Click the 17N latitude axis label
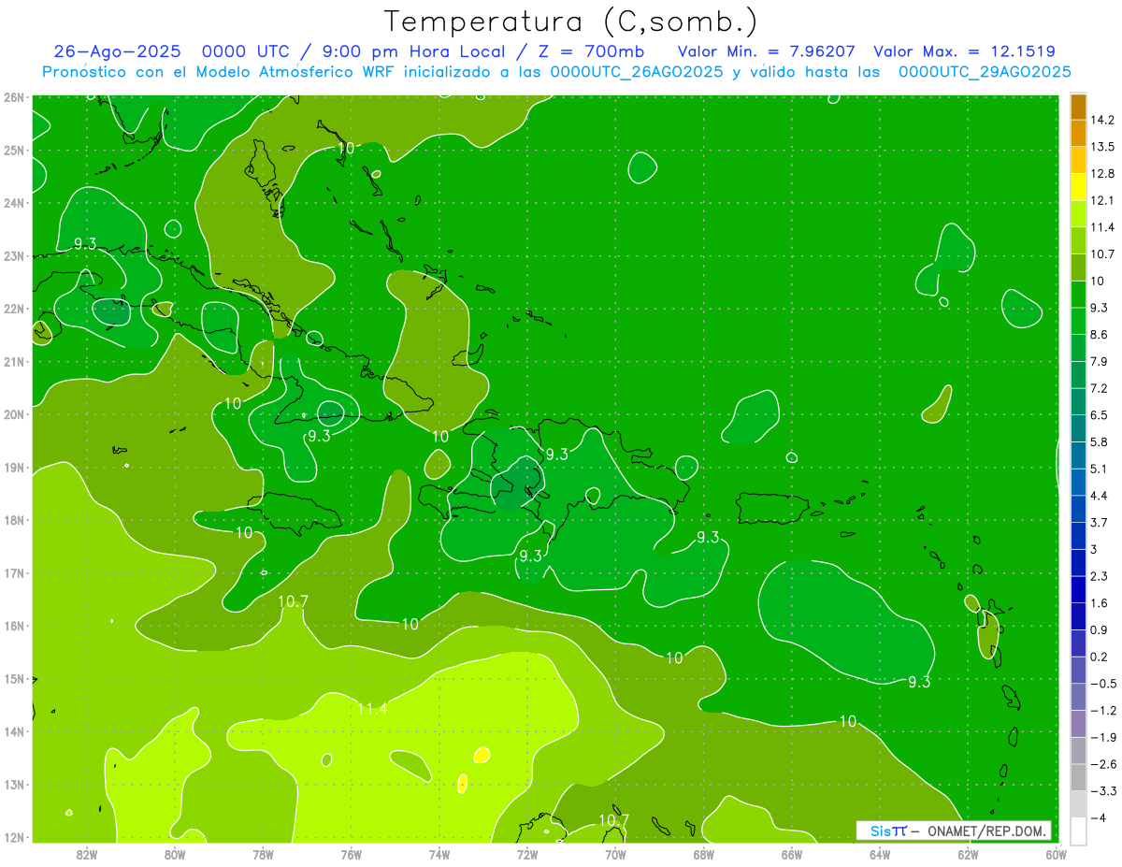This screenshot has width=1122, height=867. click(x=13, y=573)
